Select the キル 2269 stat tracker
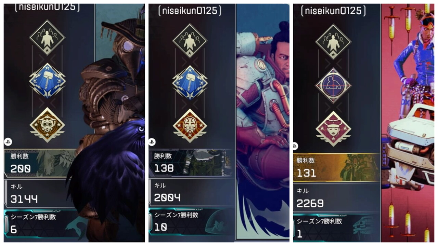Viewport: 438px width, 246px height. [337, 198]
